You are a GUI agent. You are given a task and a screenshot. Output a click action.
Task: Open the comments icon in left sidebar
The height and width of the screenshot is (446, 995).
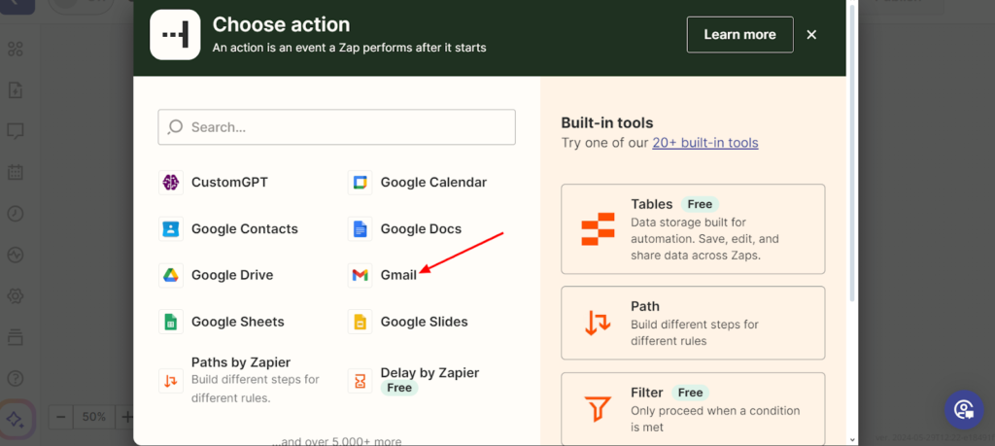click(x=16, y=131)
